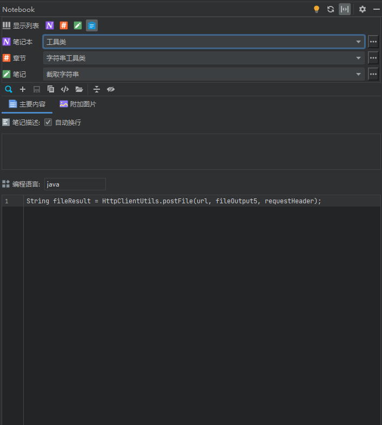
Task: Click the copy note icon
Action: tap(51, 89)
